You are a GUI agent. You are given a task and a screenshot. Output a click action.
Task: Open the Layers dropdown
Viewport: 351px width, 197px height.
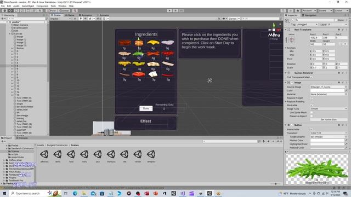[325, 10]
